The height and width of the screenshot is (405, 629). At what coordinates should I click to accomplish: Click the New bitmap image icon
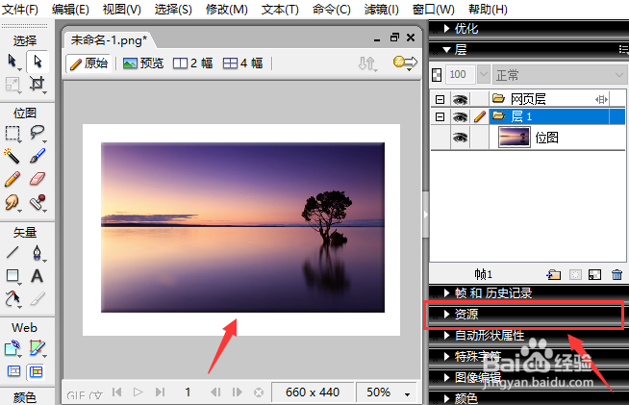[x=594, y=274]
